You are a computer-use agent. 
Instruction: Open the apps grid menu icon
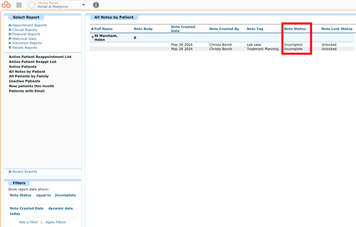(x=19, y=5)
